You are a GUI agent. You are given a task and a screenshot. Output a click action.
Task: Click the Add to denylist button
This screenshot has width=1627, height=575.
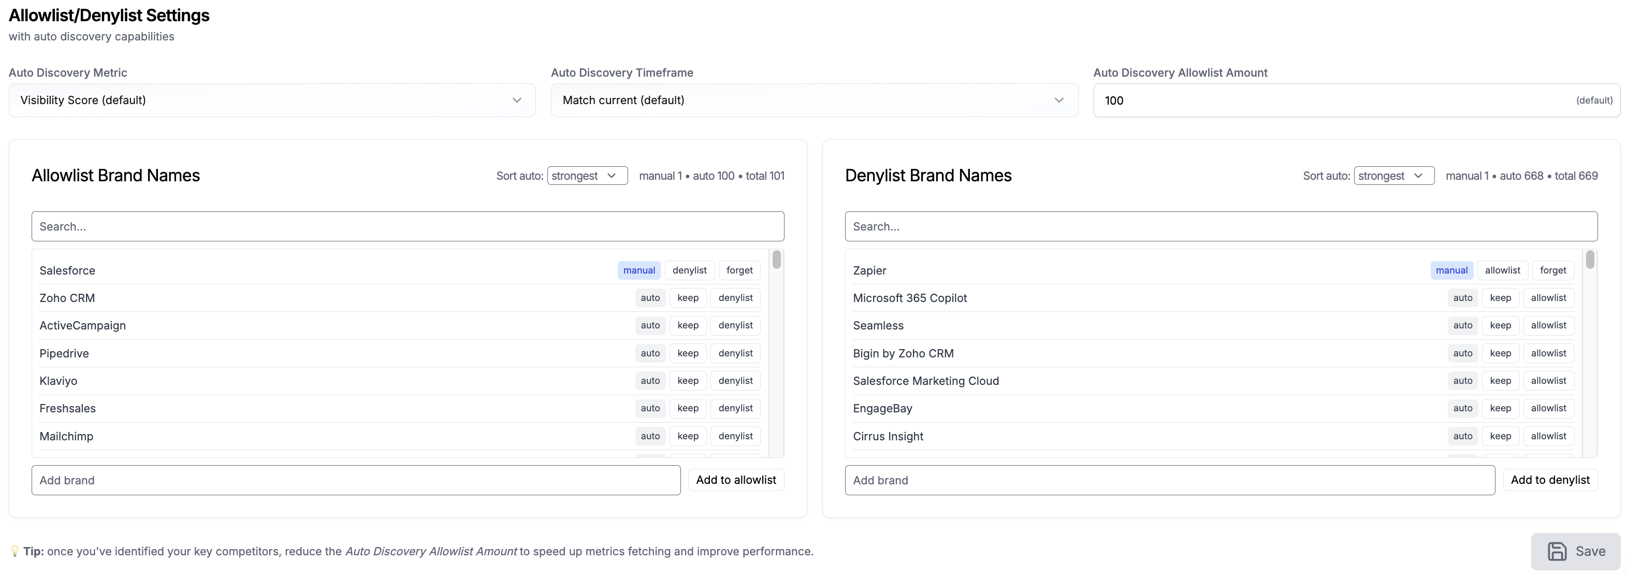[1550, 480]
